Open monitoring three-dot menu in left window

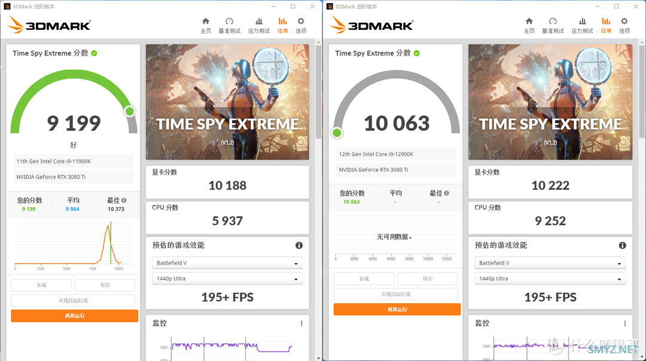301,323
